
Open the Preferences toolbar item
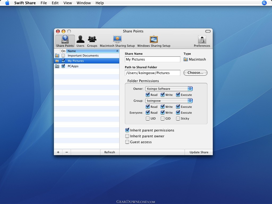tap(202, 41)
